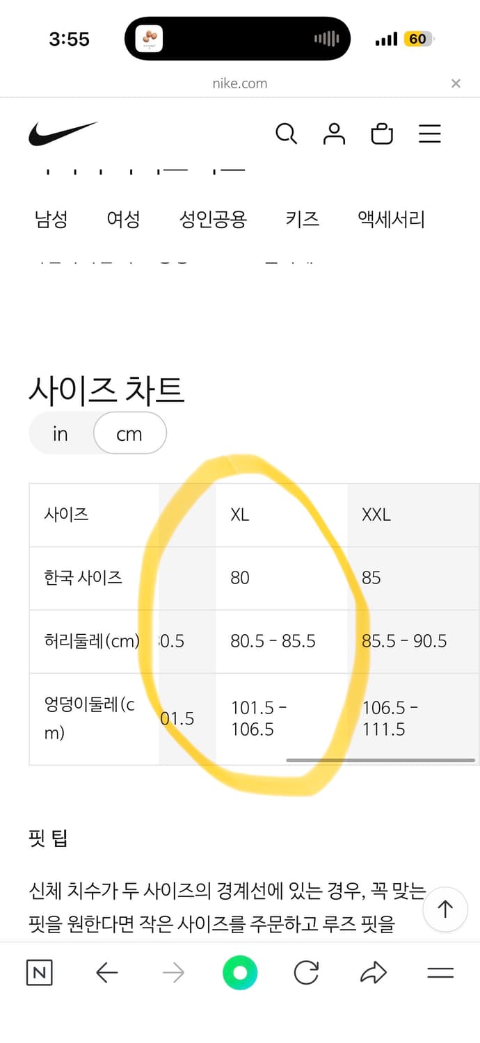480x1043 pixels.
Task: Switch size chart units to in
Action: click(61, 434)
